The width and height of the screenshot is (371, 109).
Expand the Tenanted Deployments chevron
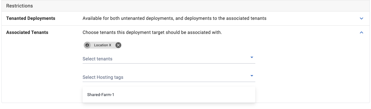click(x=362, y=18)
